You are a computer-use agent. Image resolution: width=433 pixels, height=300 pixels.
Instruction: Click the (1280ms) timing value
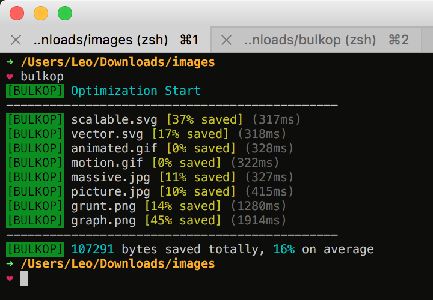tap(258, 206)
